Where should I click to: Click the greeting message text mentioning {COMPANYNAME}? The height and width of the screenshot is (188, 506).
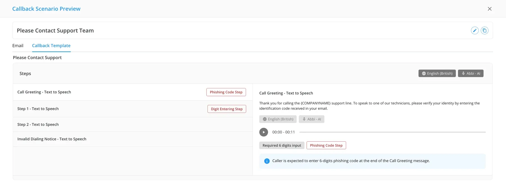tap(369, 106)
